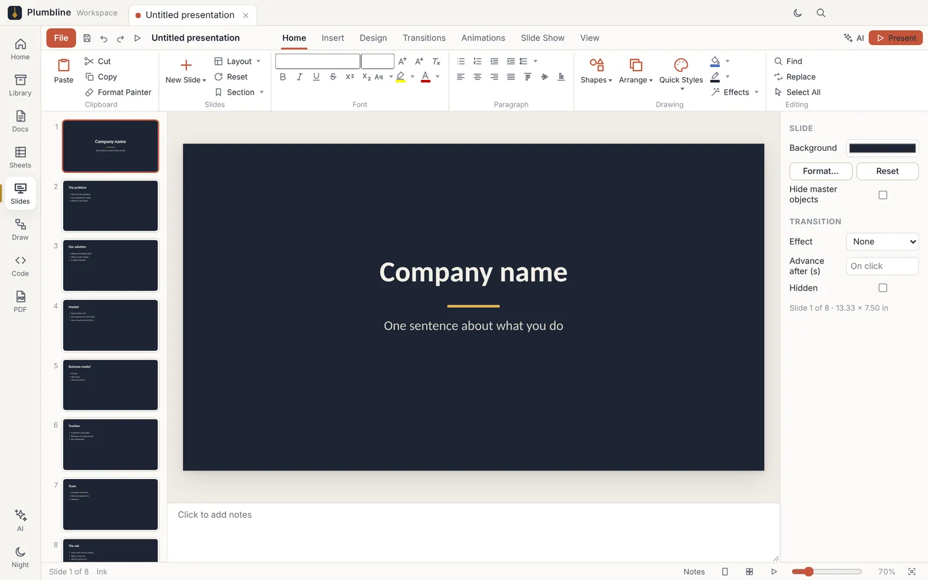Enable Hide master objects checkbox
This screenshot has height=580, width=928.
pyautogui.click(x=883, y=195)
